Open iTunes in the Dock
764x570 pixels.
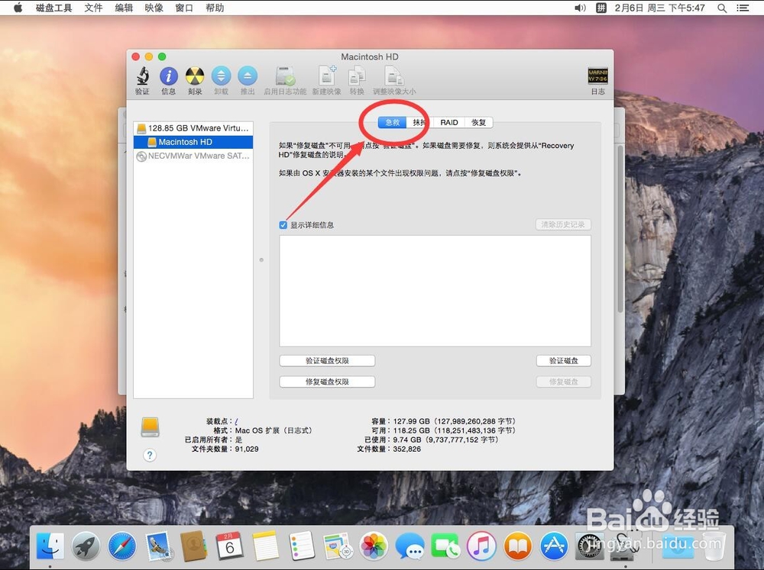point(481,546)
